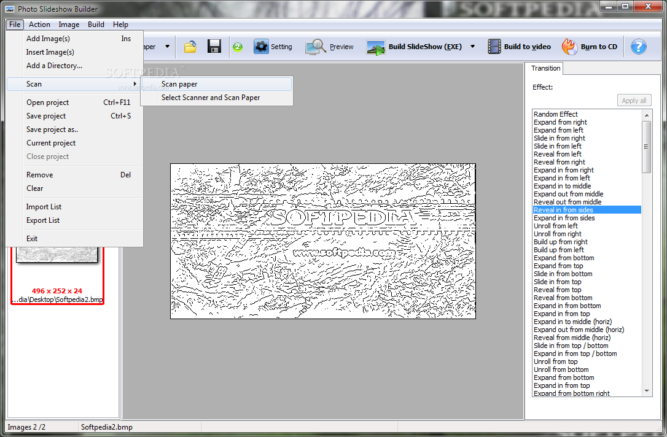The height and width of the screenshot is (437, 667).
Task: Open the Action menu
Action: [39, 24]
